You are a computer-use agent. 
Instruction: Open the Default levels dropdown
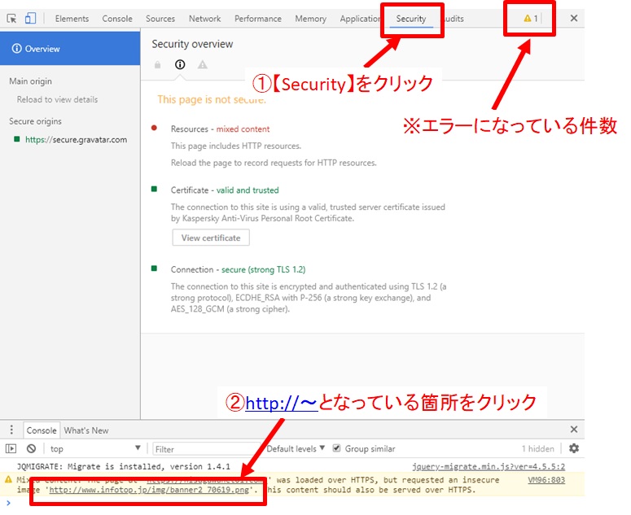click(x=296, y=448)
